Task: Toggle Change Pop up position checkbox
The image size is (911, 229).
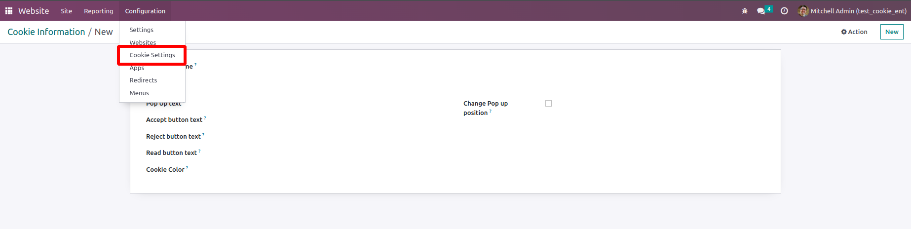Action: [x=548, y=103]
